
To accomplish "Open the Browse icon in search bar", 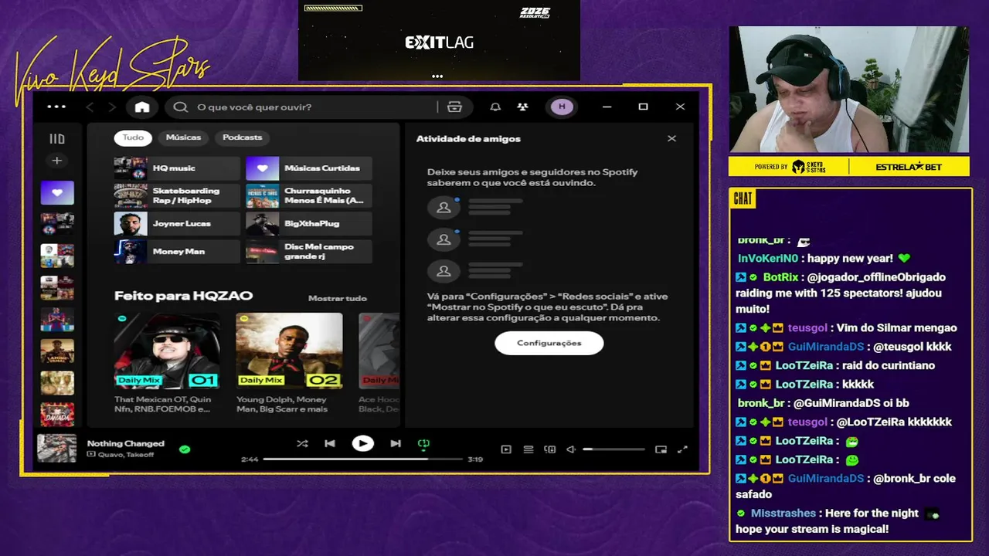I will coord(454,107).
